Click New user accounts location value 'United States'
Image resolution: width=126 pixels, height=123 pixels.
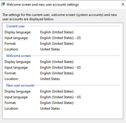pos(50,108)
